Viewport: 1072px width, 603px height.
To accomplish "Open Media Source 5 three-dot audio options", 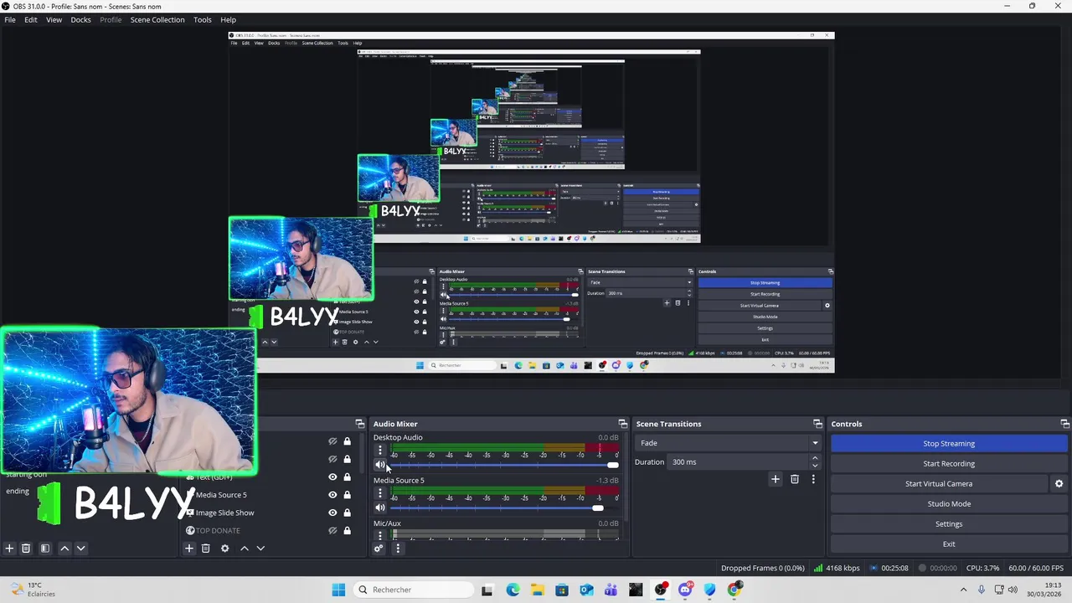I will coord(379,493).
